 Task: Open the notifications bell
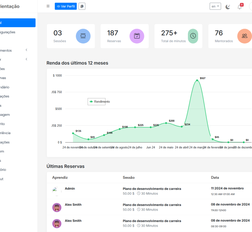coord(240,7)
